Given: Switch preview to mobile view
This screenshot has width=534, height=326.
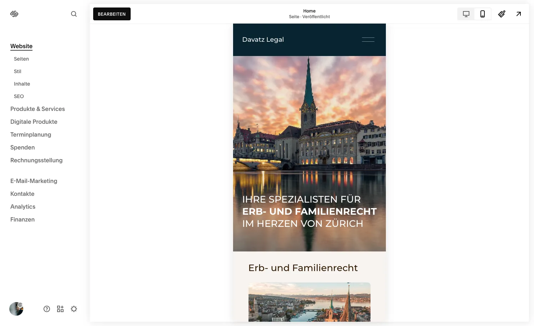Looking at the screenshot, I should (x=483, y=14).
